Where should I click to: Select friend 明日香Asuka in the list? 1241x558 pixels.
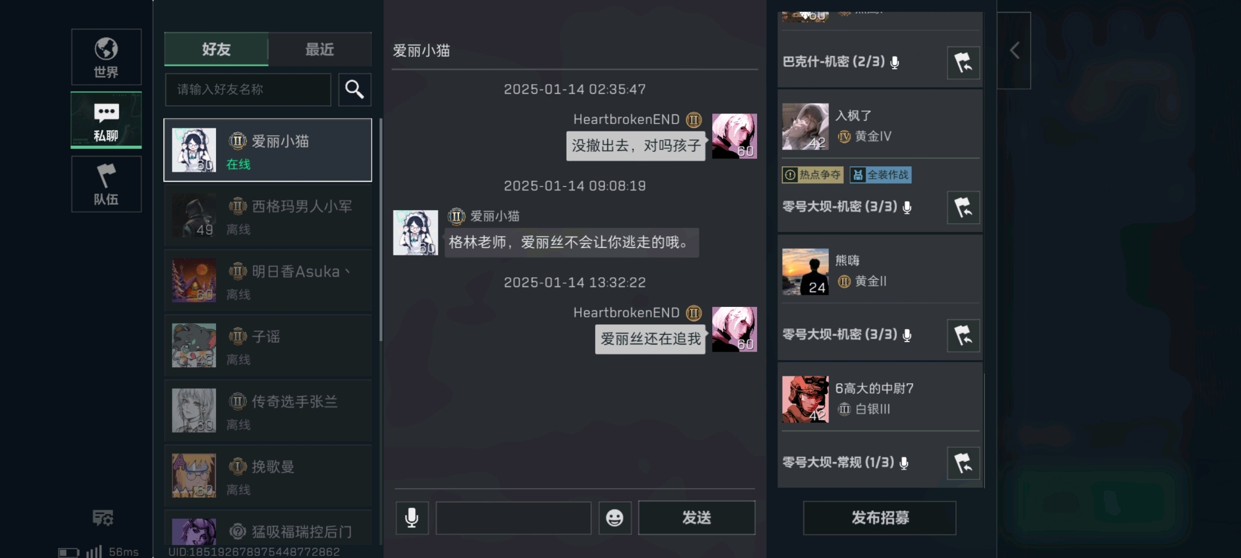click(267, 281)
